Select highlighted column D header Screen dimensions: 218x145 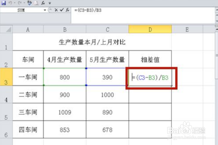click(x=150, y=29)
